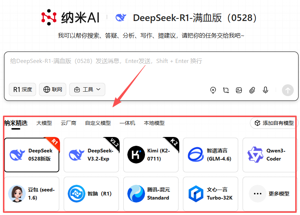Click the image upload icon
300x215 pixels.
(239, 90)
